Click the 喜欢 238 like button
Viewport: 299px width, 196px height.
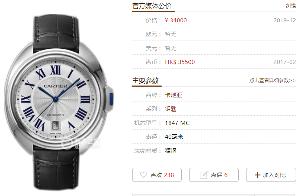click(x=157, y=175)
